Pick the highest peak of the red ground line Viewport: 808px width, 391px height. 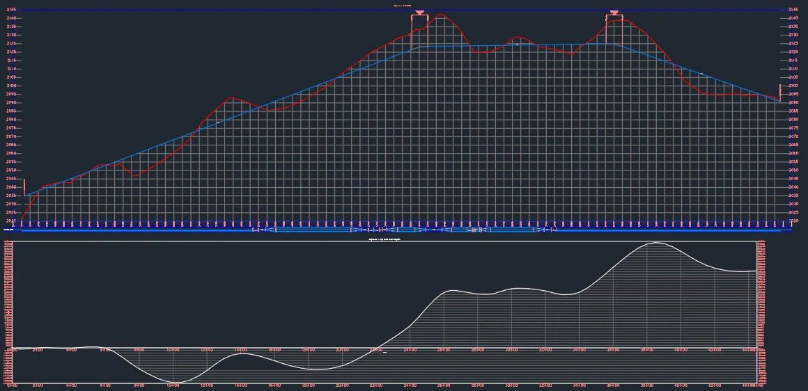(x=440, y=15)
